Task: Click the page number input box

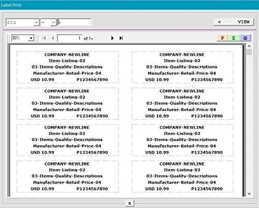Action: point(69,38)
